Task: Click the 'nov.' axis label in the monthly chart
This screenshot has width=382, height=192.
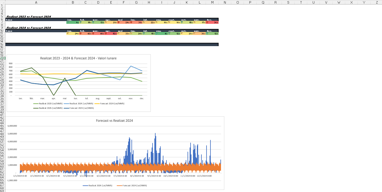Action: (x=131, y=99)
